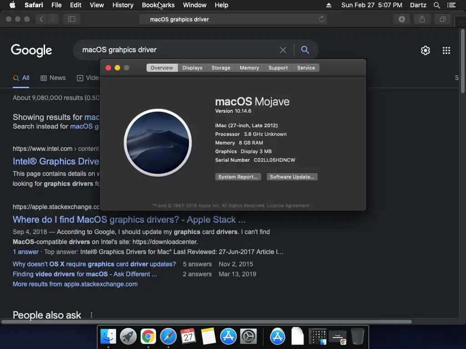Open 'Where do I find MacOS graphics drivers?' result
466x349 pixels.
[129, 219]
